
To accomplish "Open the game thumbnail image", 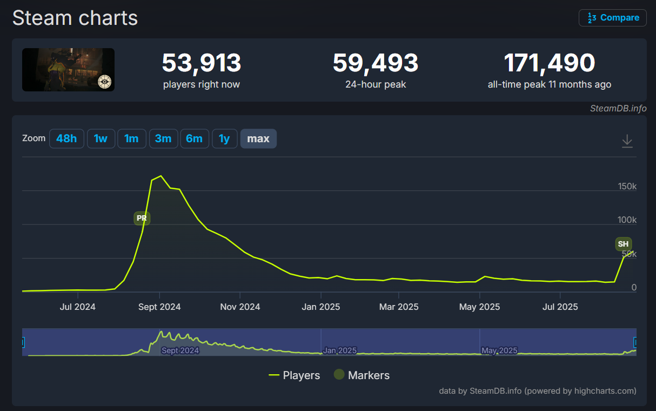I will click(x=68, y=70).
